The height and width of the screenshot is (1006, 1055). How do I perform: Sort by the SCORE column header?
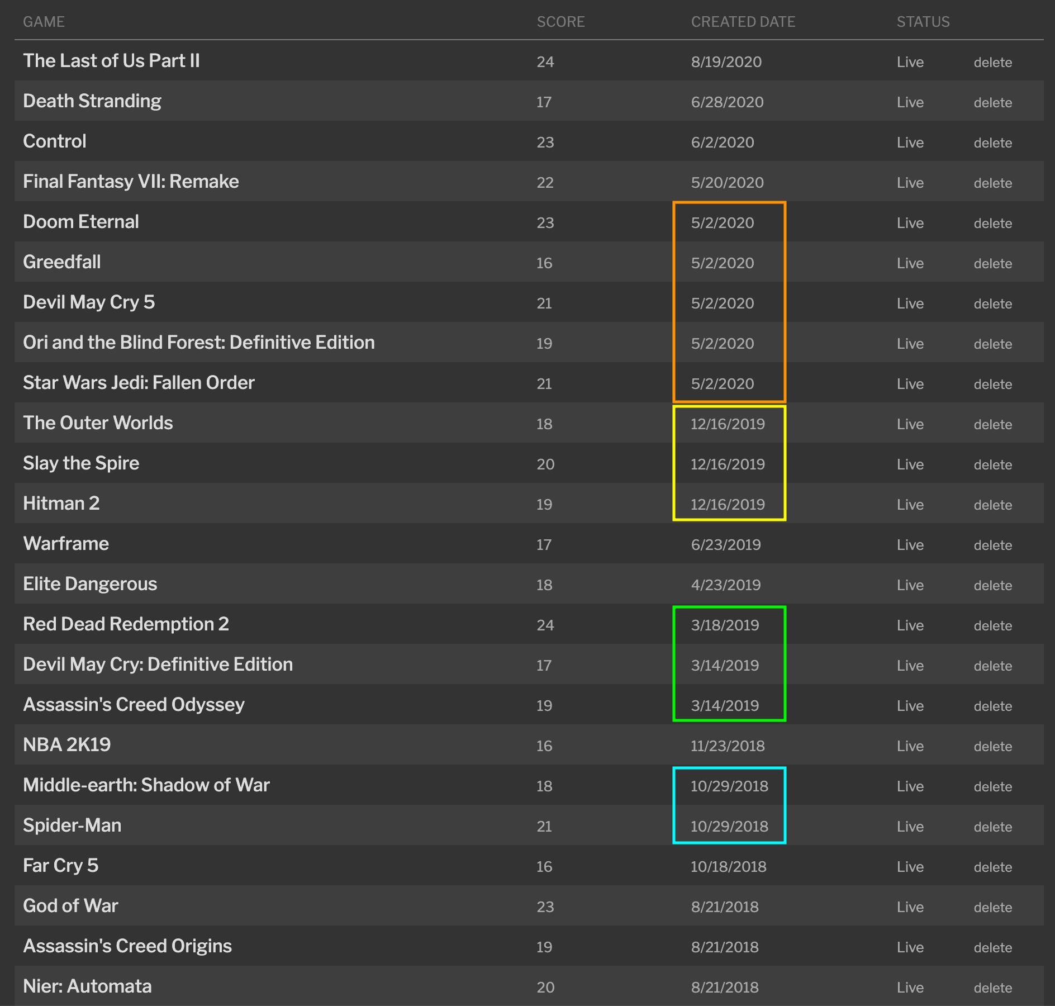coord(560,22)
